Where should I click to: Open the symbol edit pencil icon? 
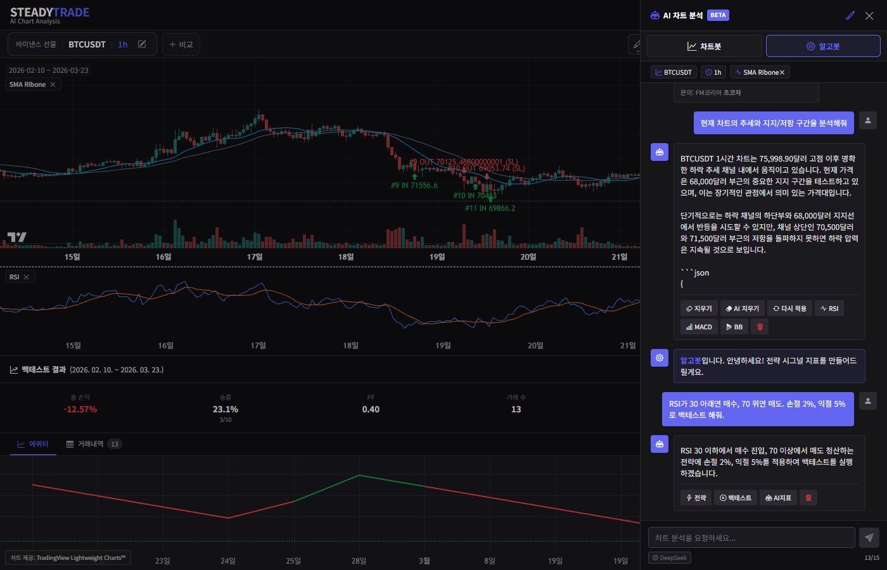(x=142, y=44)
